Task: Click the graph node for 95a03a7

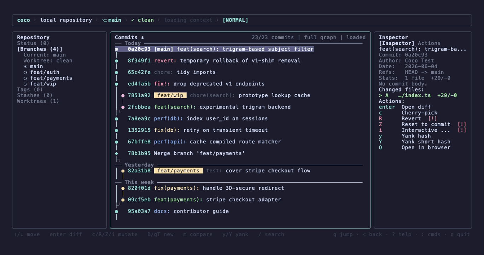Action: (117, 212)
